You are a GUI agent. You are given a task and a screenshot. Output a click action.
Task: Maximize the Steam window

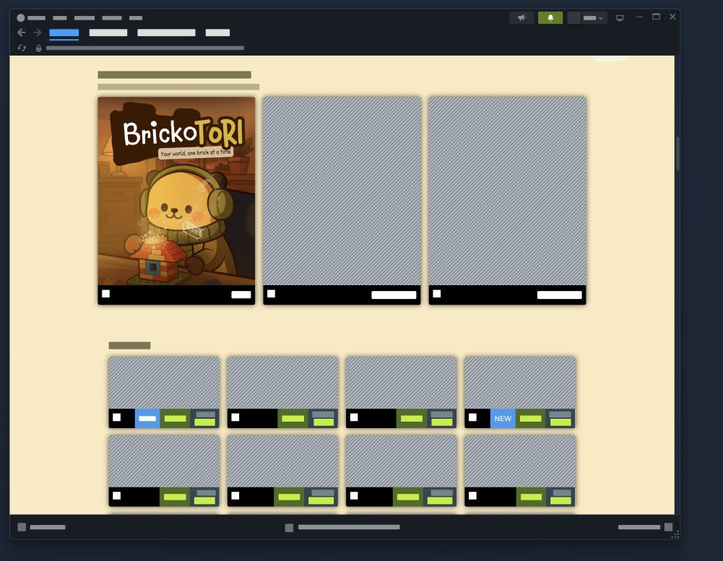coord(656,17)
